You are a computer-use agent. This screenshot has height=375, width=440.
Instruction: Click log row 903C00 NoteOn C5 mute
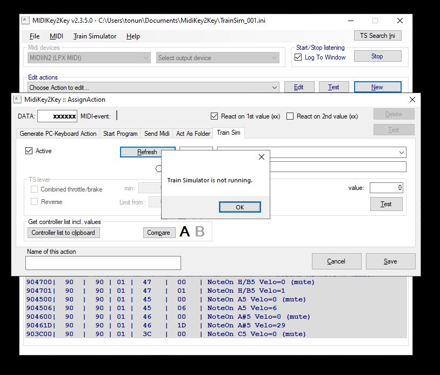point(215,334)
